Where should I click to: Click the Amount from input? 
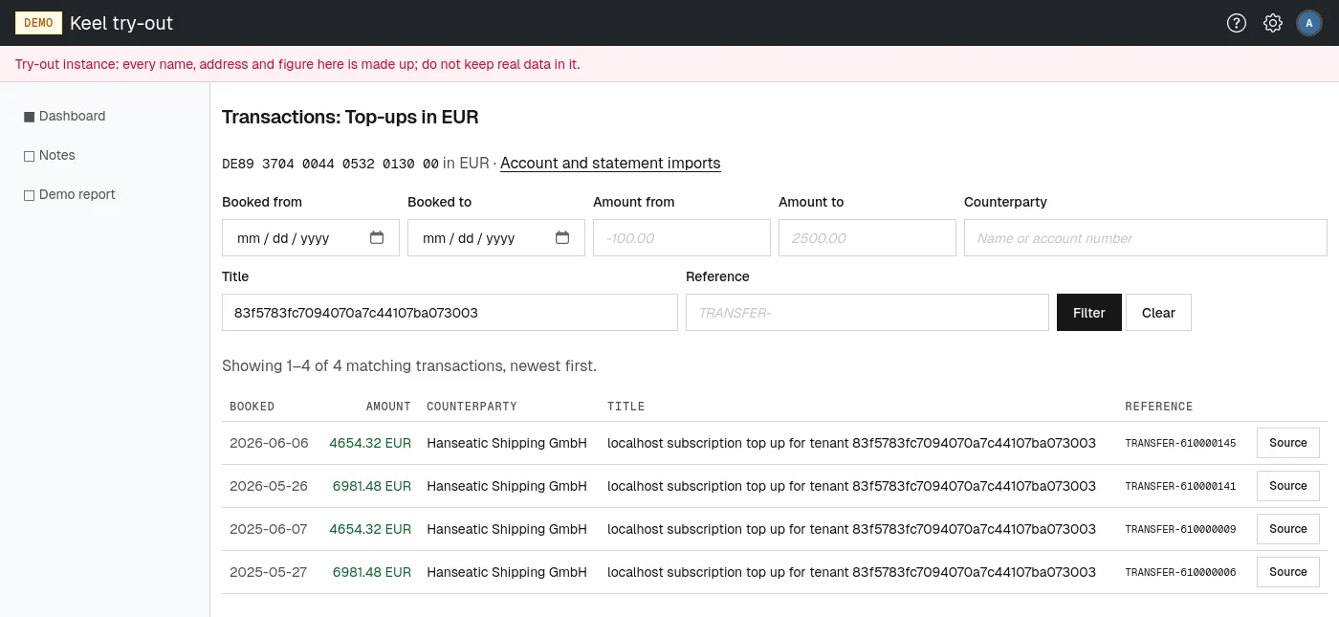pos(682,238)
